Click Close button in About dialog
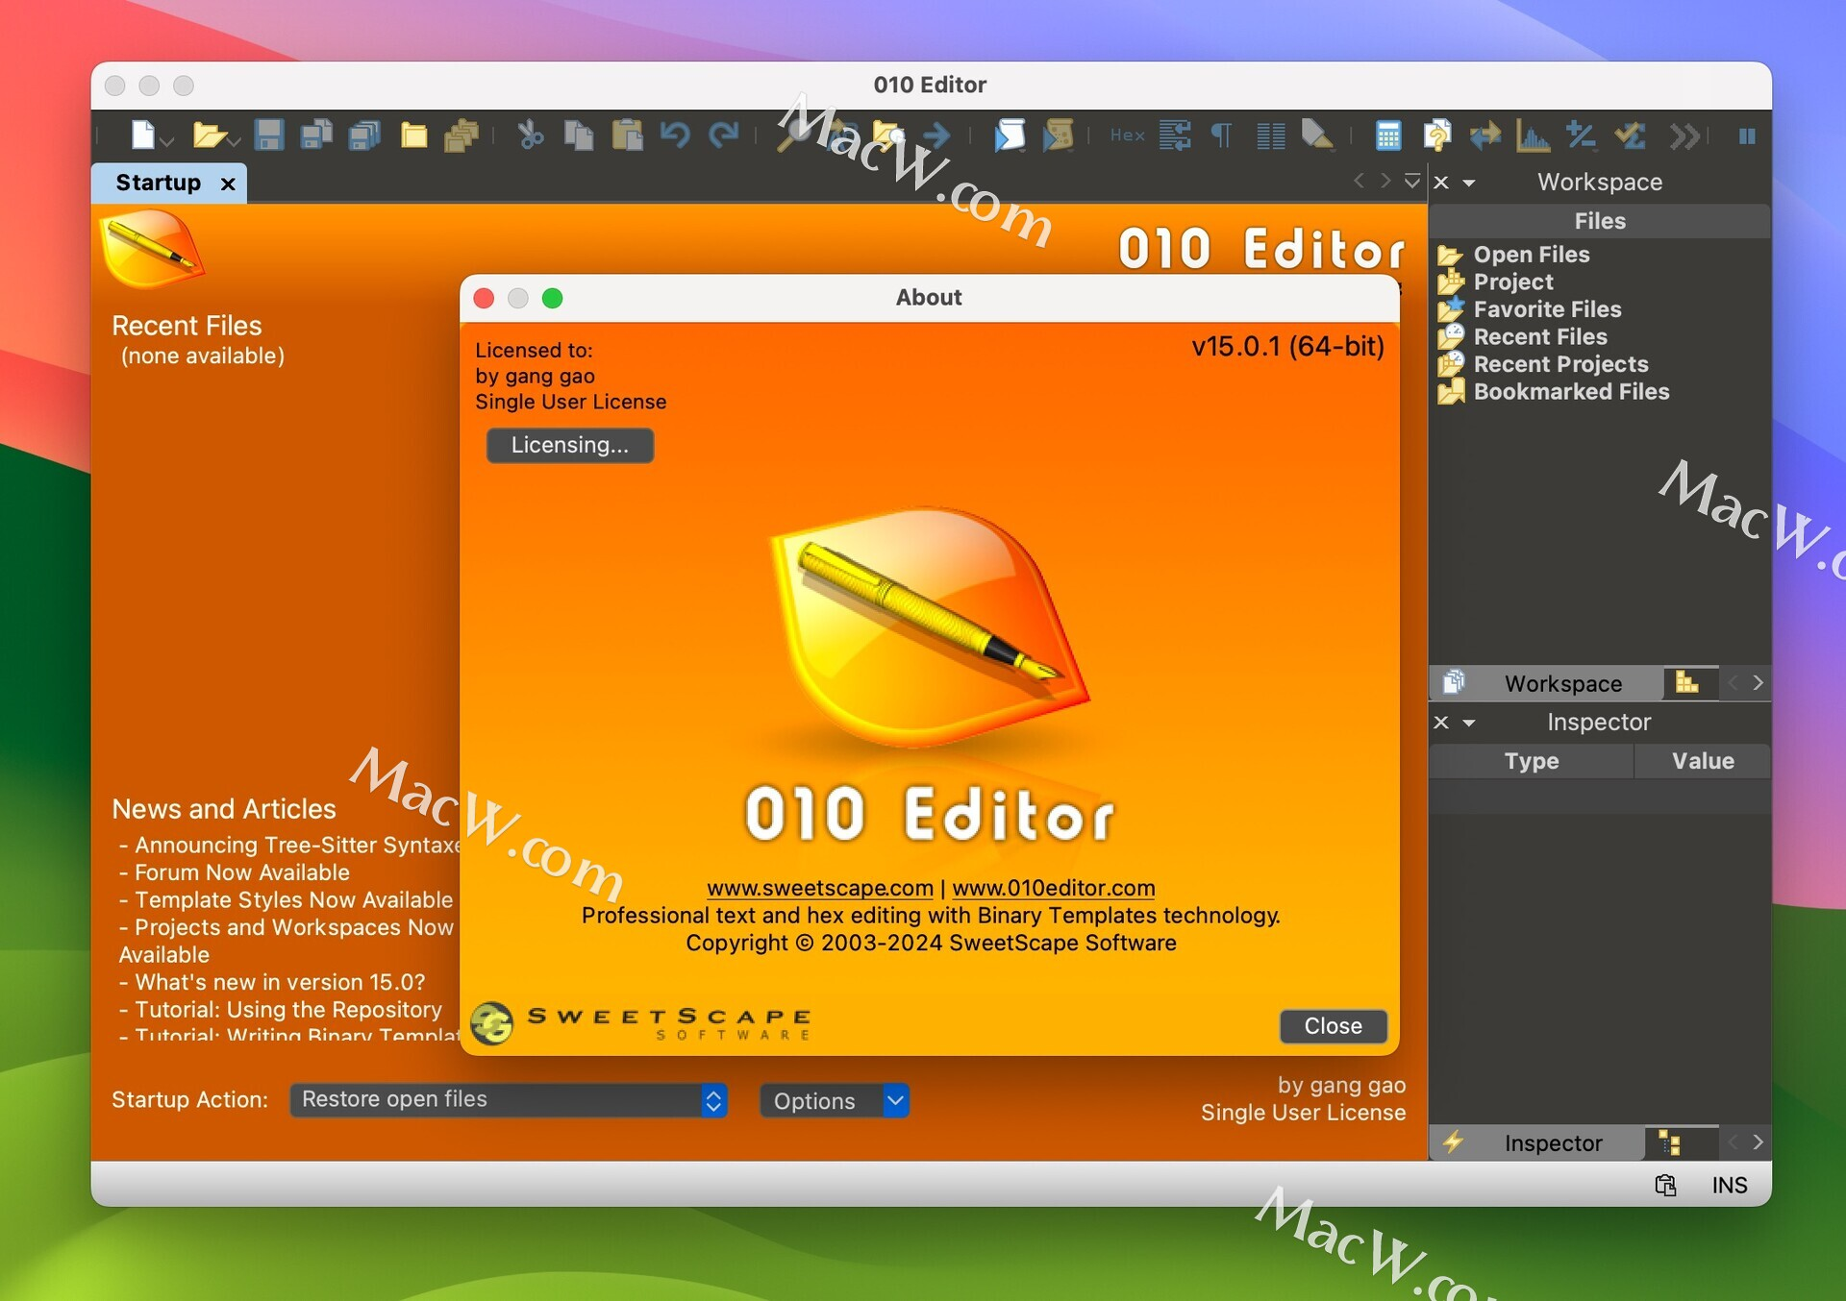The height and width of the screenshot is (1301, 1846). point(1333,1026)
